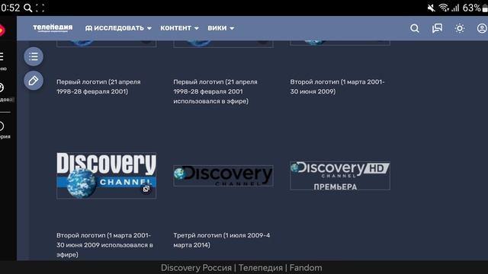
Task: Open the table of contents list button
Action: (x=34, y=56)
